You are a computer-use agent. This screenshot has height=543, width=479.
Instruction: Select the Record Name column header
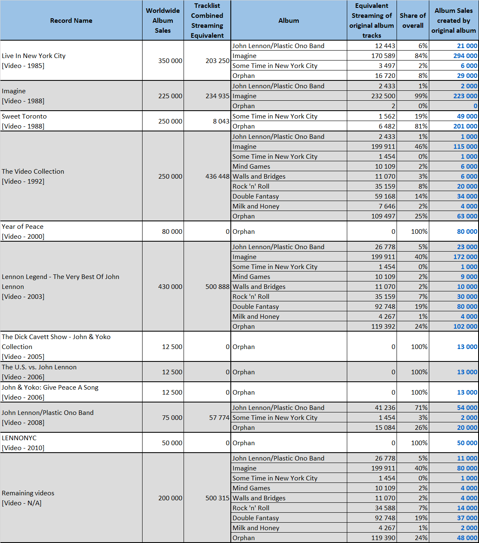click(x=71, y=20)
